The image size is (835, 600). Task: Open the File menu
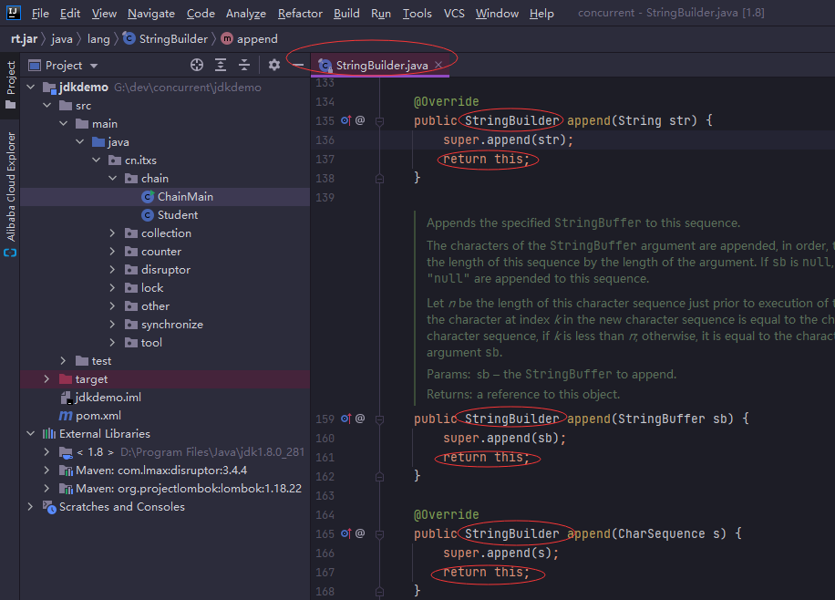click(40, 14)
